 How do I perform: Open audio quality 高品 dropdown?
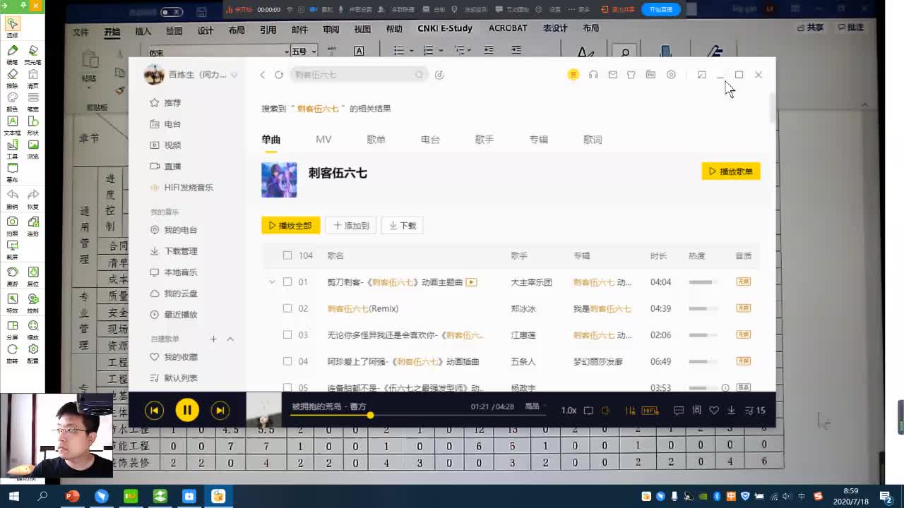click(535, 406)
